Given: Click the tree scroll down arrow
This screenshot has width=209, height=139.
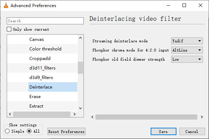Looking at the screenshot, I should pos(80,108).
